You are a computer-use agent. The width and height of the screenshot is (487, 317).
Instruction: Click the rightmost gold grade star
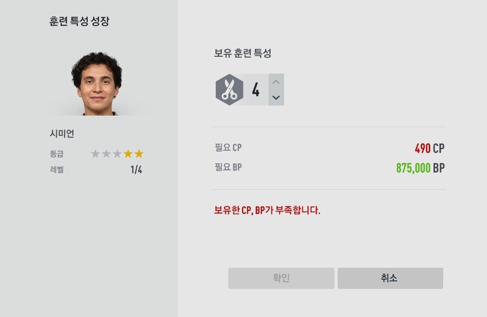[139, 154]
